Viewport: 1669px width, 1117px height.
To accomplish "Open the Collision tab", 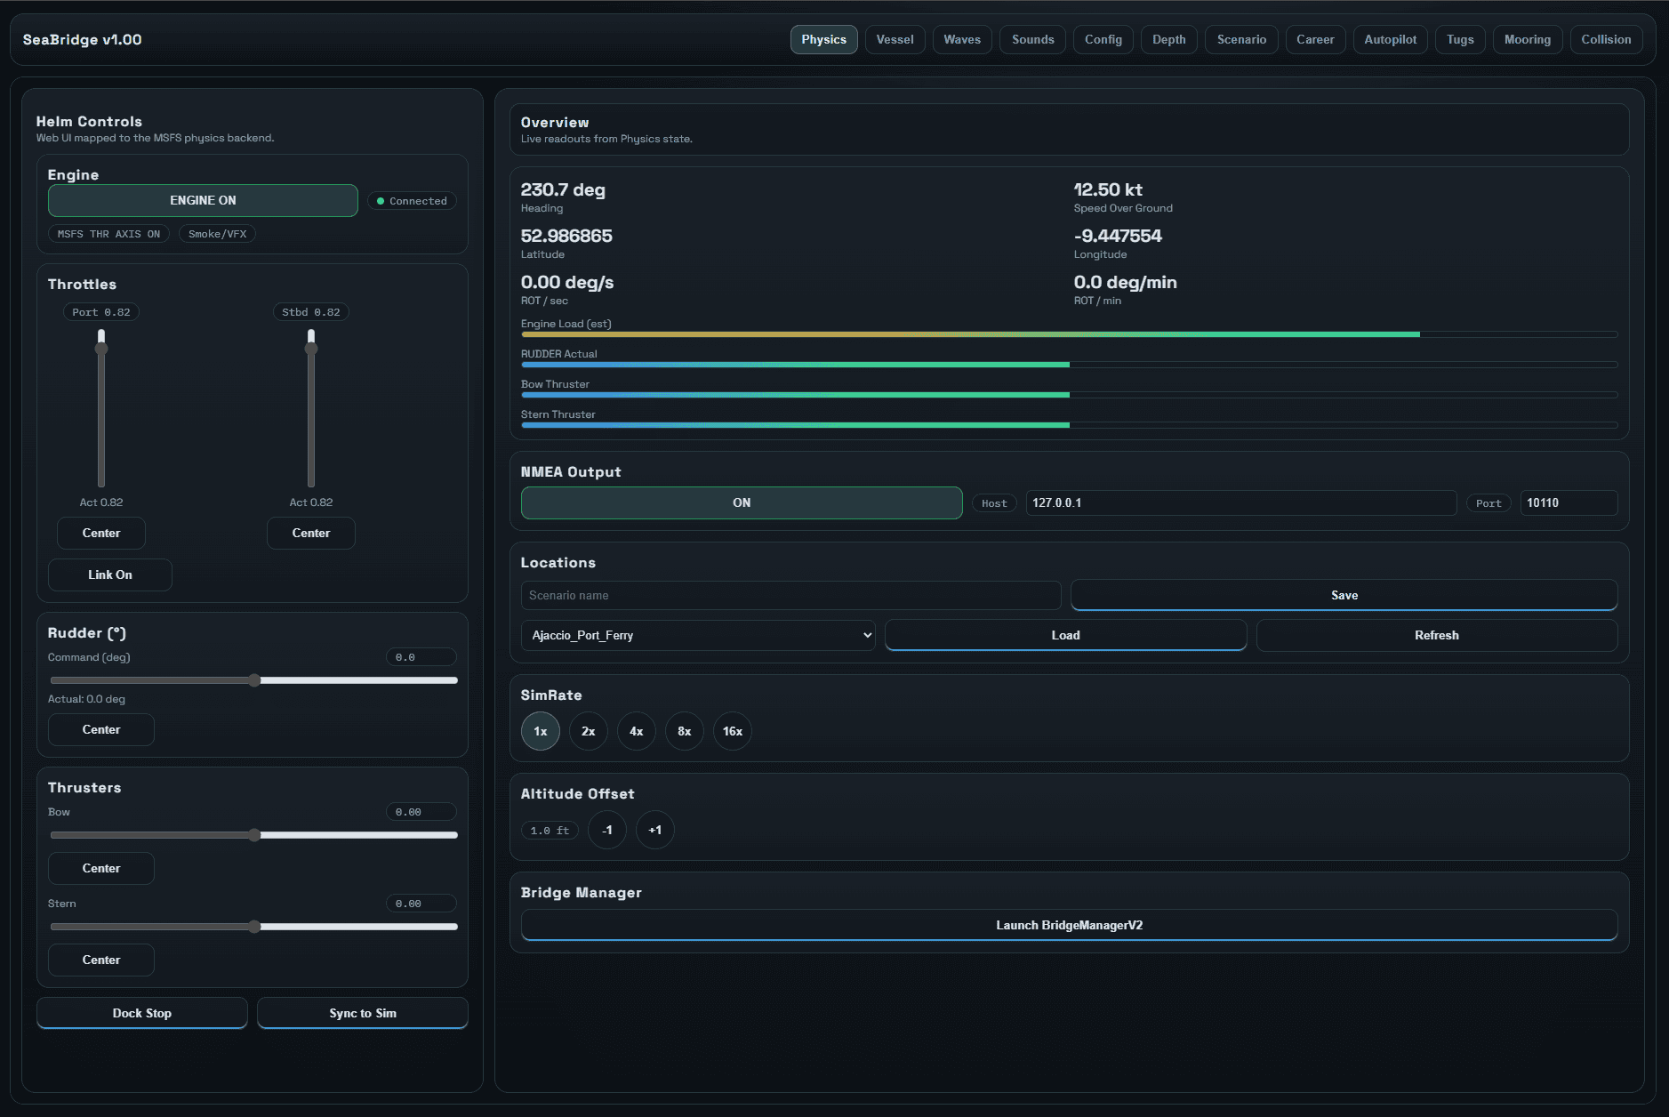I will 1605,40.
